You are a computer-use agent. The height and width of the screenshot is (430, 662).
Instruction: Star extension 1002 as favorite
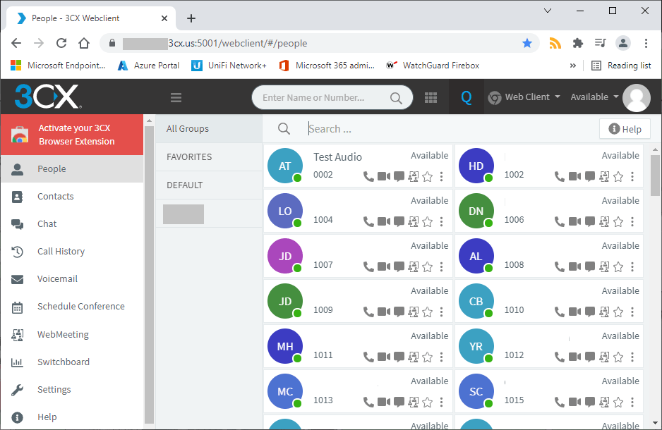click(618, 177)
